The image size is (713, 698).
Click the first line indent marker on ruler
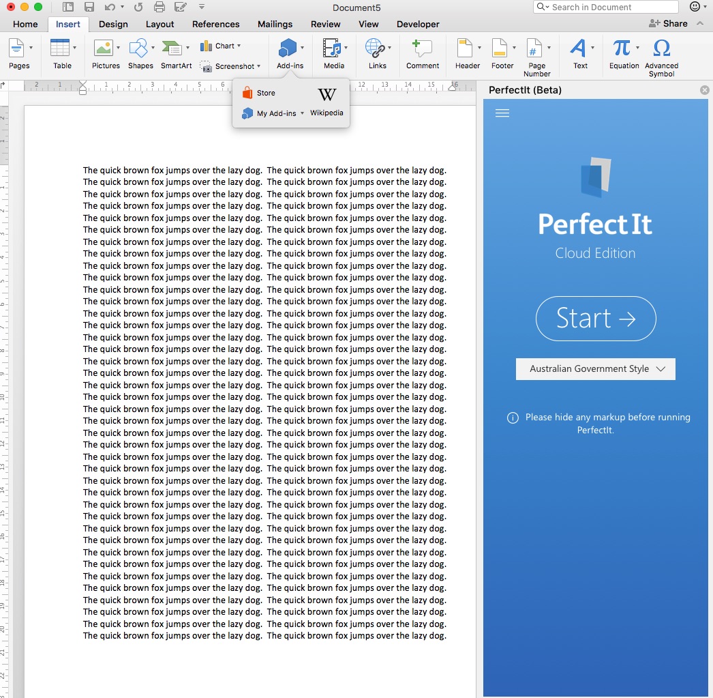tap(82, 84)
